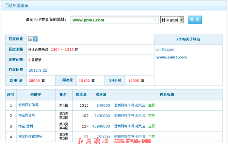Image resolution: width=228 pixels, height=144 pixels.
Task: Select 24-hour index value 14900
Action: [x=134, y=80]
